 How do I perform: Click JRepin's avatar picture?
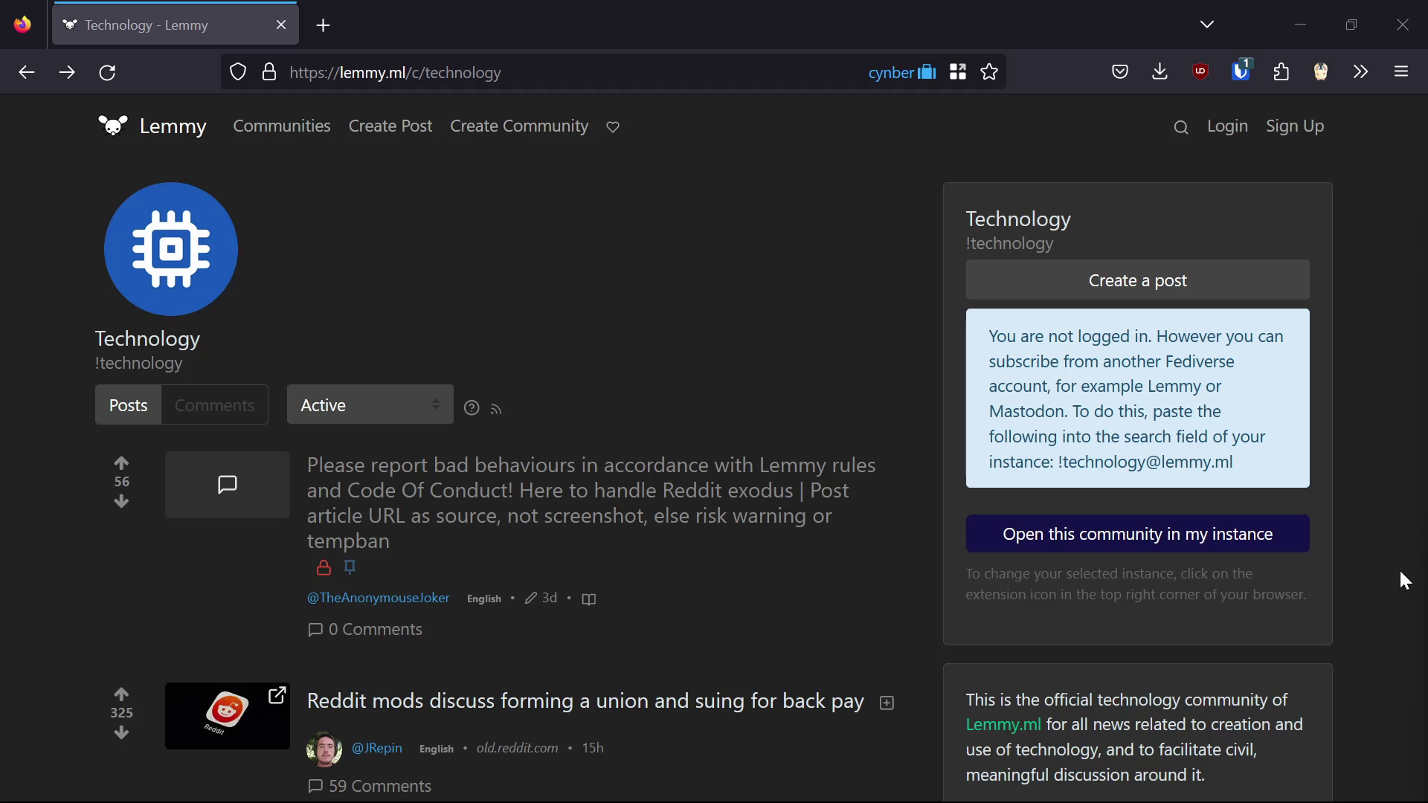[x=324, y=749]
